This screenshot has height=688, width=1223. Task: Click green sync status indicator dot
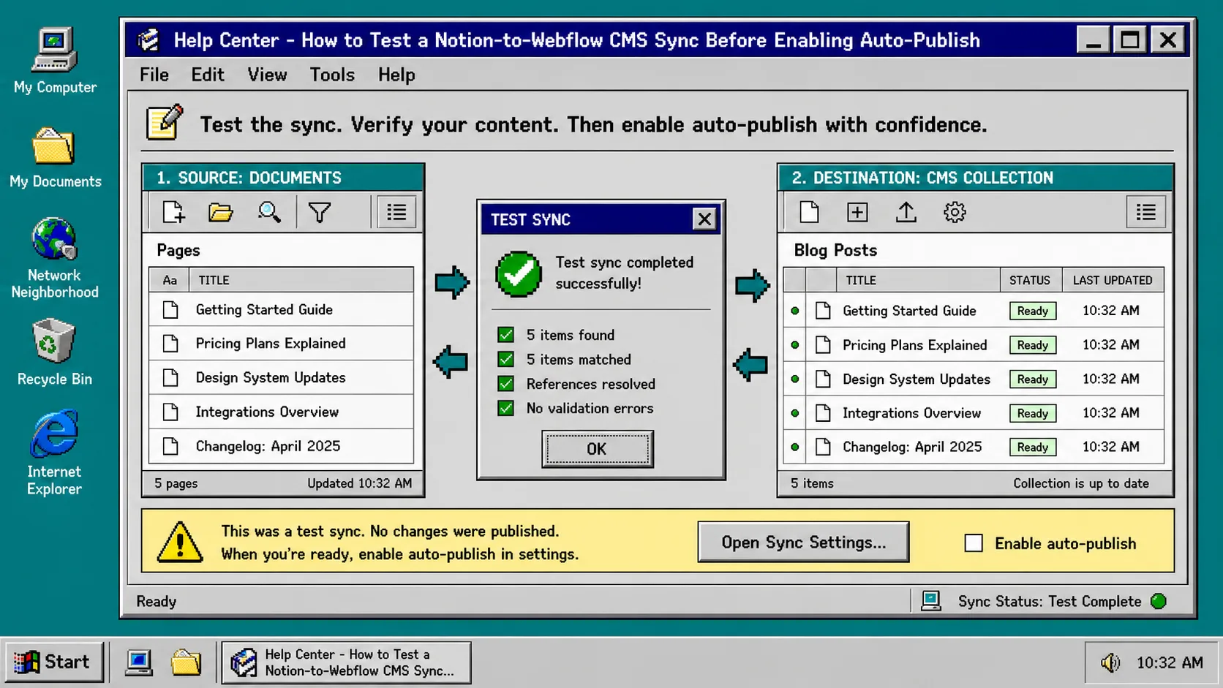tap(1159, 601)
